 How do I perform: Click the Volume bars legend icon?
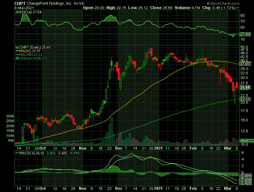pyautogui.click(x=16, y=58)
